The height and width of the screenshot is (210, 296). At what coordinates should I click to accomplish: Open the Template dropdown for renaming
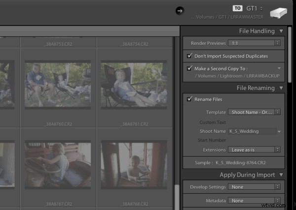[x=254, y=112]
